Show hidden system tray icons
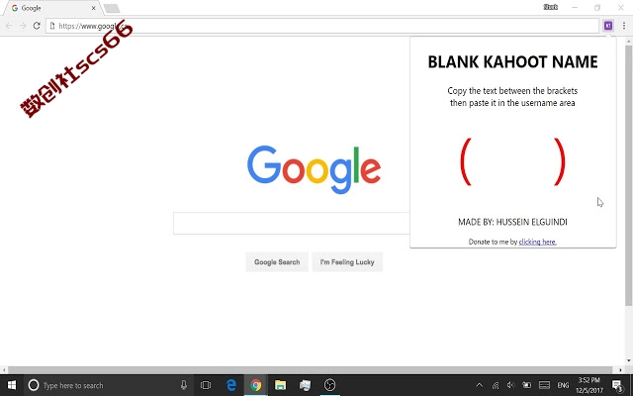This screenshot has width=633, height=396. click(x=479, y=385)
